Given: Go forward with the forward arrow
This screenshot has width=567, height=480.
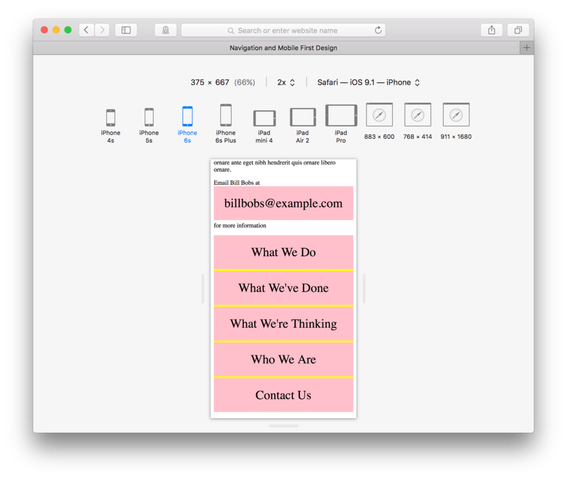Looking at the screenshot, I should click(x=102, y=30).
